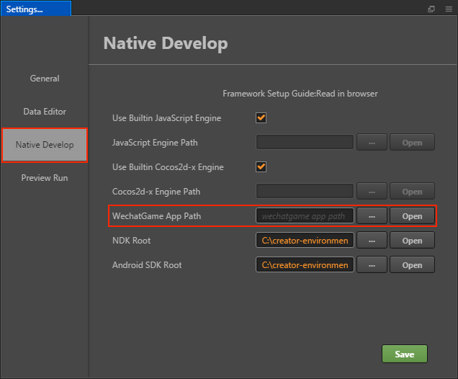Open the Android SDK Root folder
The height and width of the screenshot is (379, 458).
pos(412,265)
